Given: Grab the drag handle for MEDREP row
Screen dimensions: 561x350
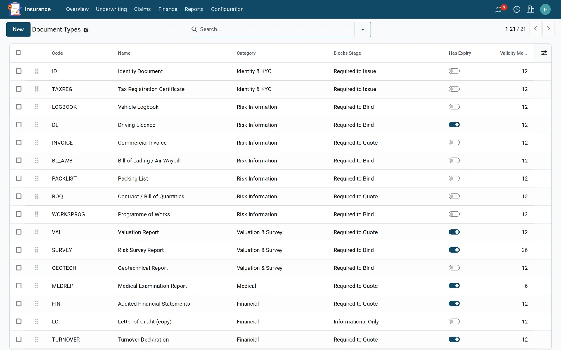Looking at the screenshot, I should tap(37, 286).
